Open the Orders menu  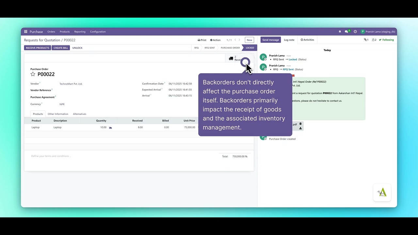[x=51, y=32]
